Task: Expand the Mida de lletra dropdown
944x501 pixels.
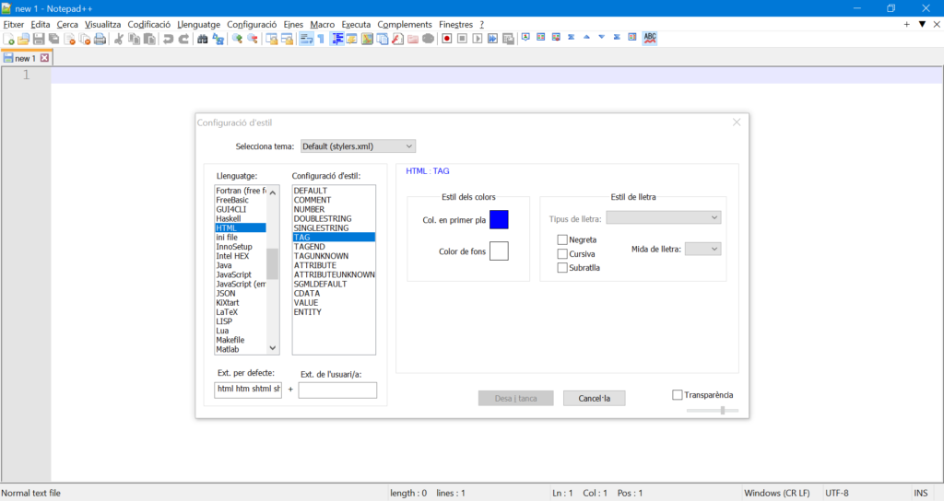Action: click(x=702, y=249)
